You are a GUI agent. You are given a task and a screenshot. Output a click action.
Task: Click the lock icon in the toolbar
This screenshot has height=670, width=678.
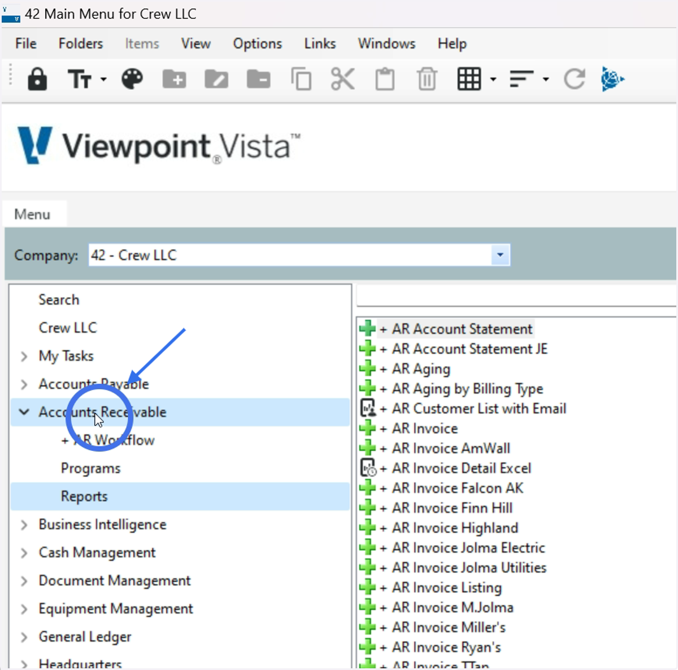click(37, 79)
